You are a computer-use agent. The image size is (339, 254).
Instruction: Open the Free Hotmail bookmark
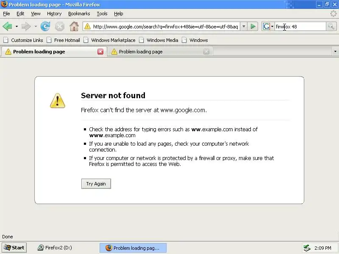64,40
